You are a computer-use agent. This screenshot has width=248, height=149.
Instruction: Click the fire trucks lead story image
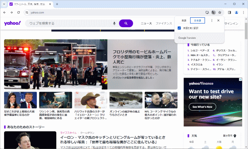(x=56, y=64)
